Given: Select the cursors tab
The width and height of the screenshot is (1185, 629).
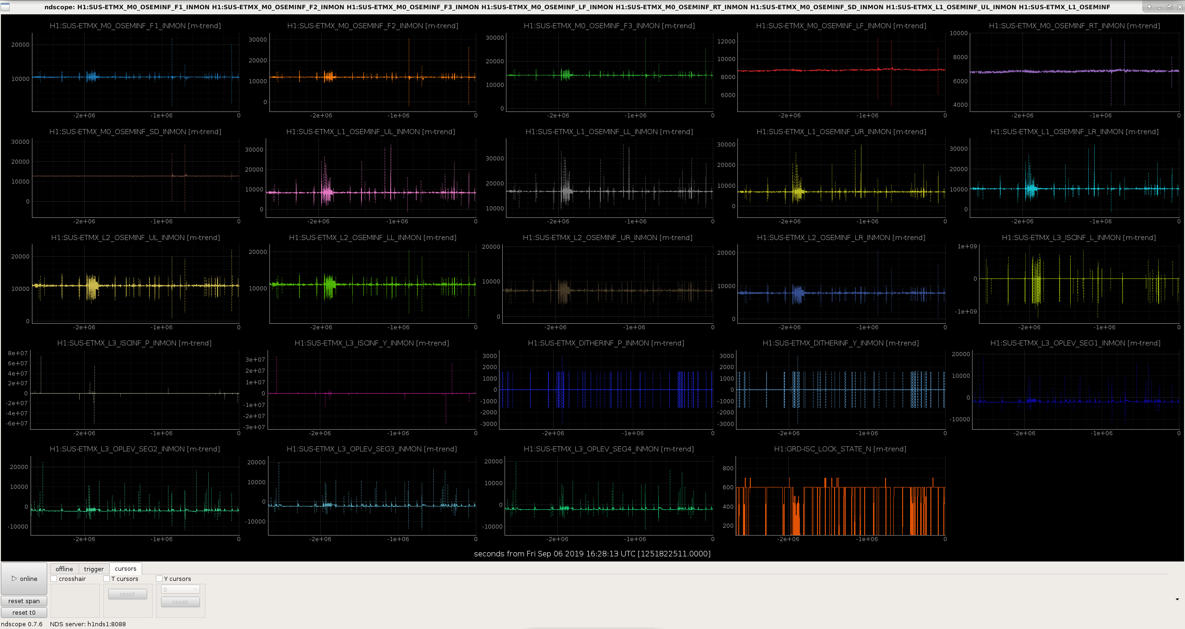Looking at the screenshot, I should (125, 568).
